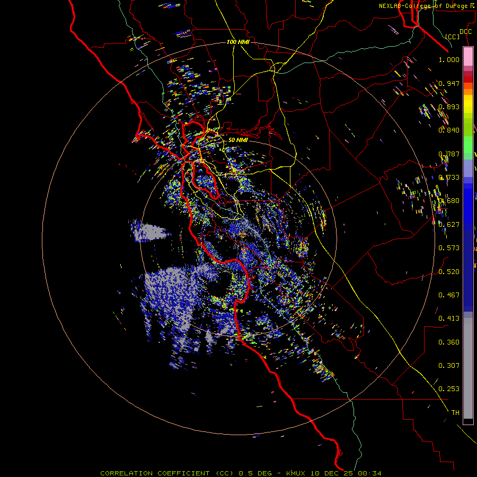The image size is (477, 477).
Task: Click the 0.840 scale value
Action: point(449,130)
